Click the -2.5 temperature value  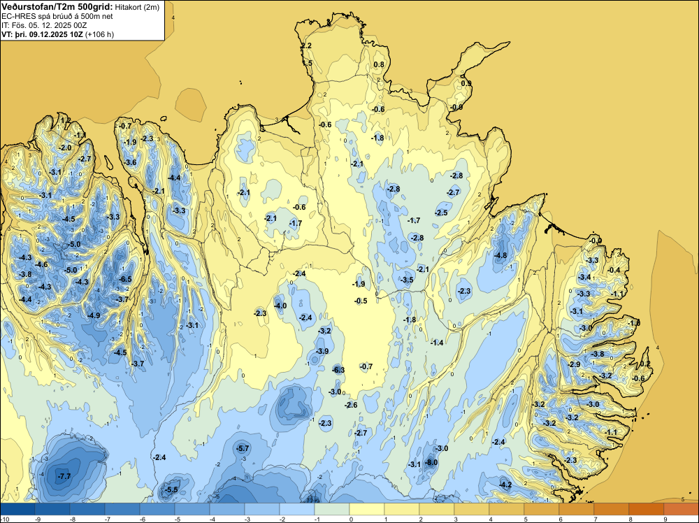[x=441, y=213]
